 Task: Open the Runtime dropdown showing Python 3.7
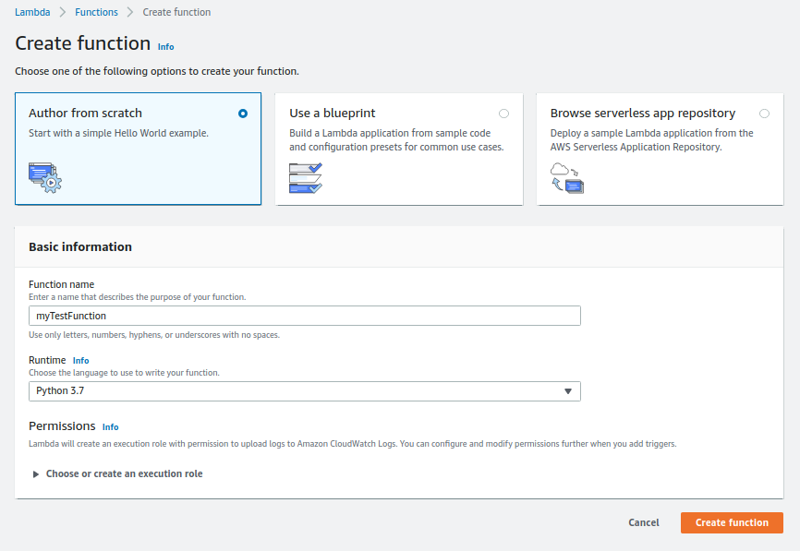tap(303, 390)
